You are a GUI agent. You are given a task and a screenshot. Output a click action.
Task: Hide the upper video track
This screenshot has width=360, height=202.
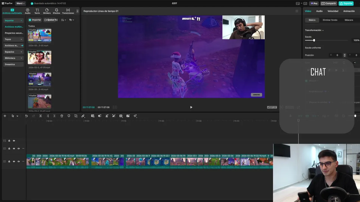(x=14, y=149)
